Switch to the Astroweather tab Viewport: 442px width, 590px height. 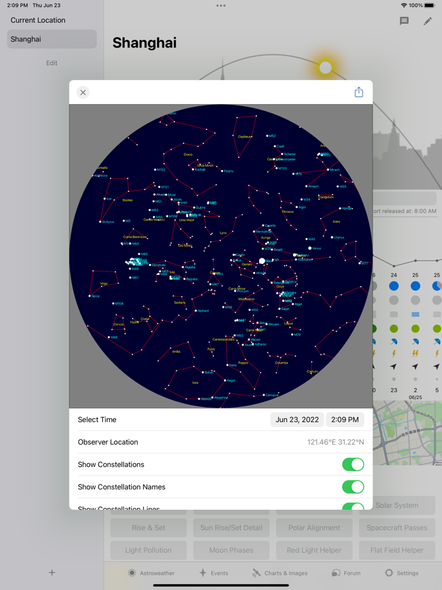151,573
